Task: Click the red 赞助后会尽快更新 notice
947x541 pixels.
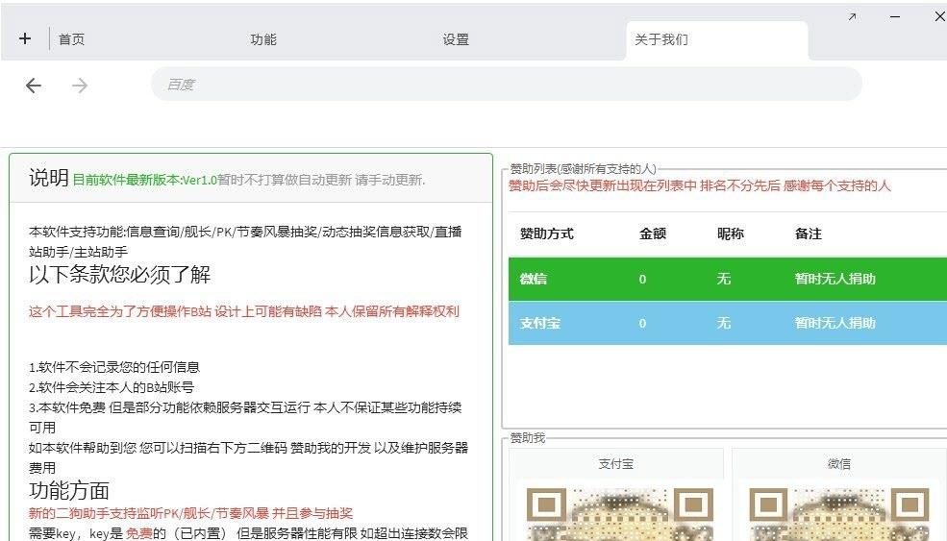Action: click(x=699, y=186)
